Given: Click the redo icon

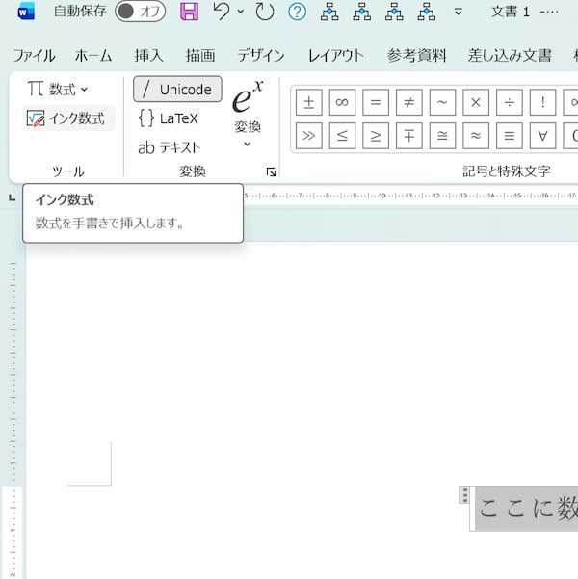Looking at the screenshot, I should (x=265, y=12).
